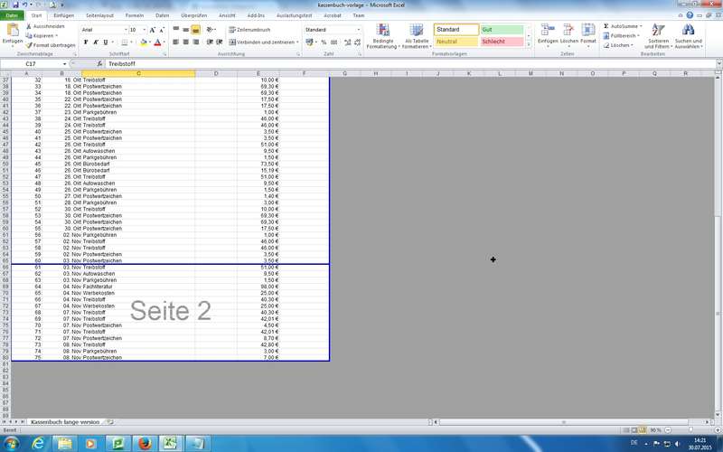
Task: Open the Formeln ribbon tab
Action: 134,15
